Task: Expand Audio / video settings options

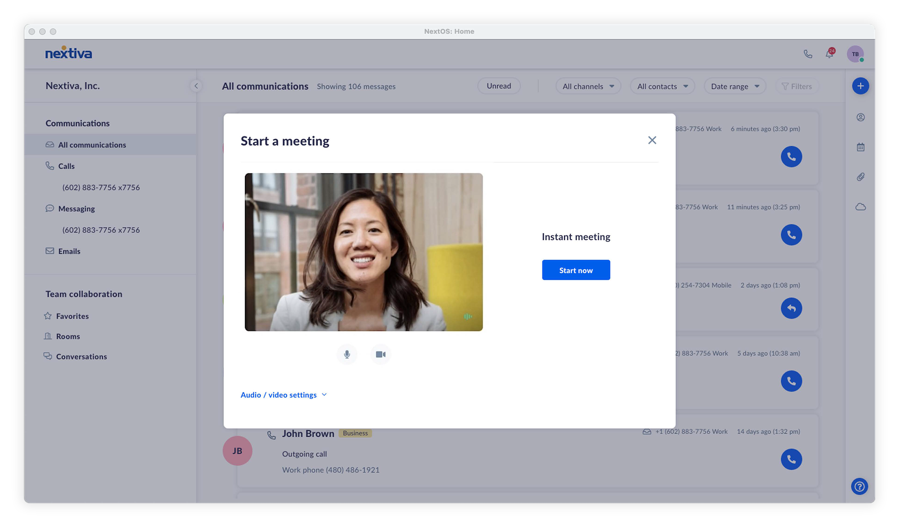Action: coord(284,395)
